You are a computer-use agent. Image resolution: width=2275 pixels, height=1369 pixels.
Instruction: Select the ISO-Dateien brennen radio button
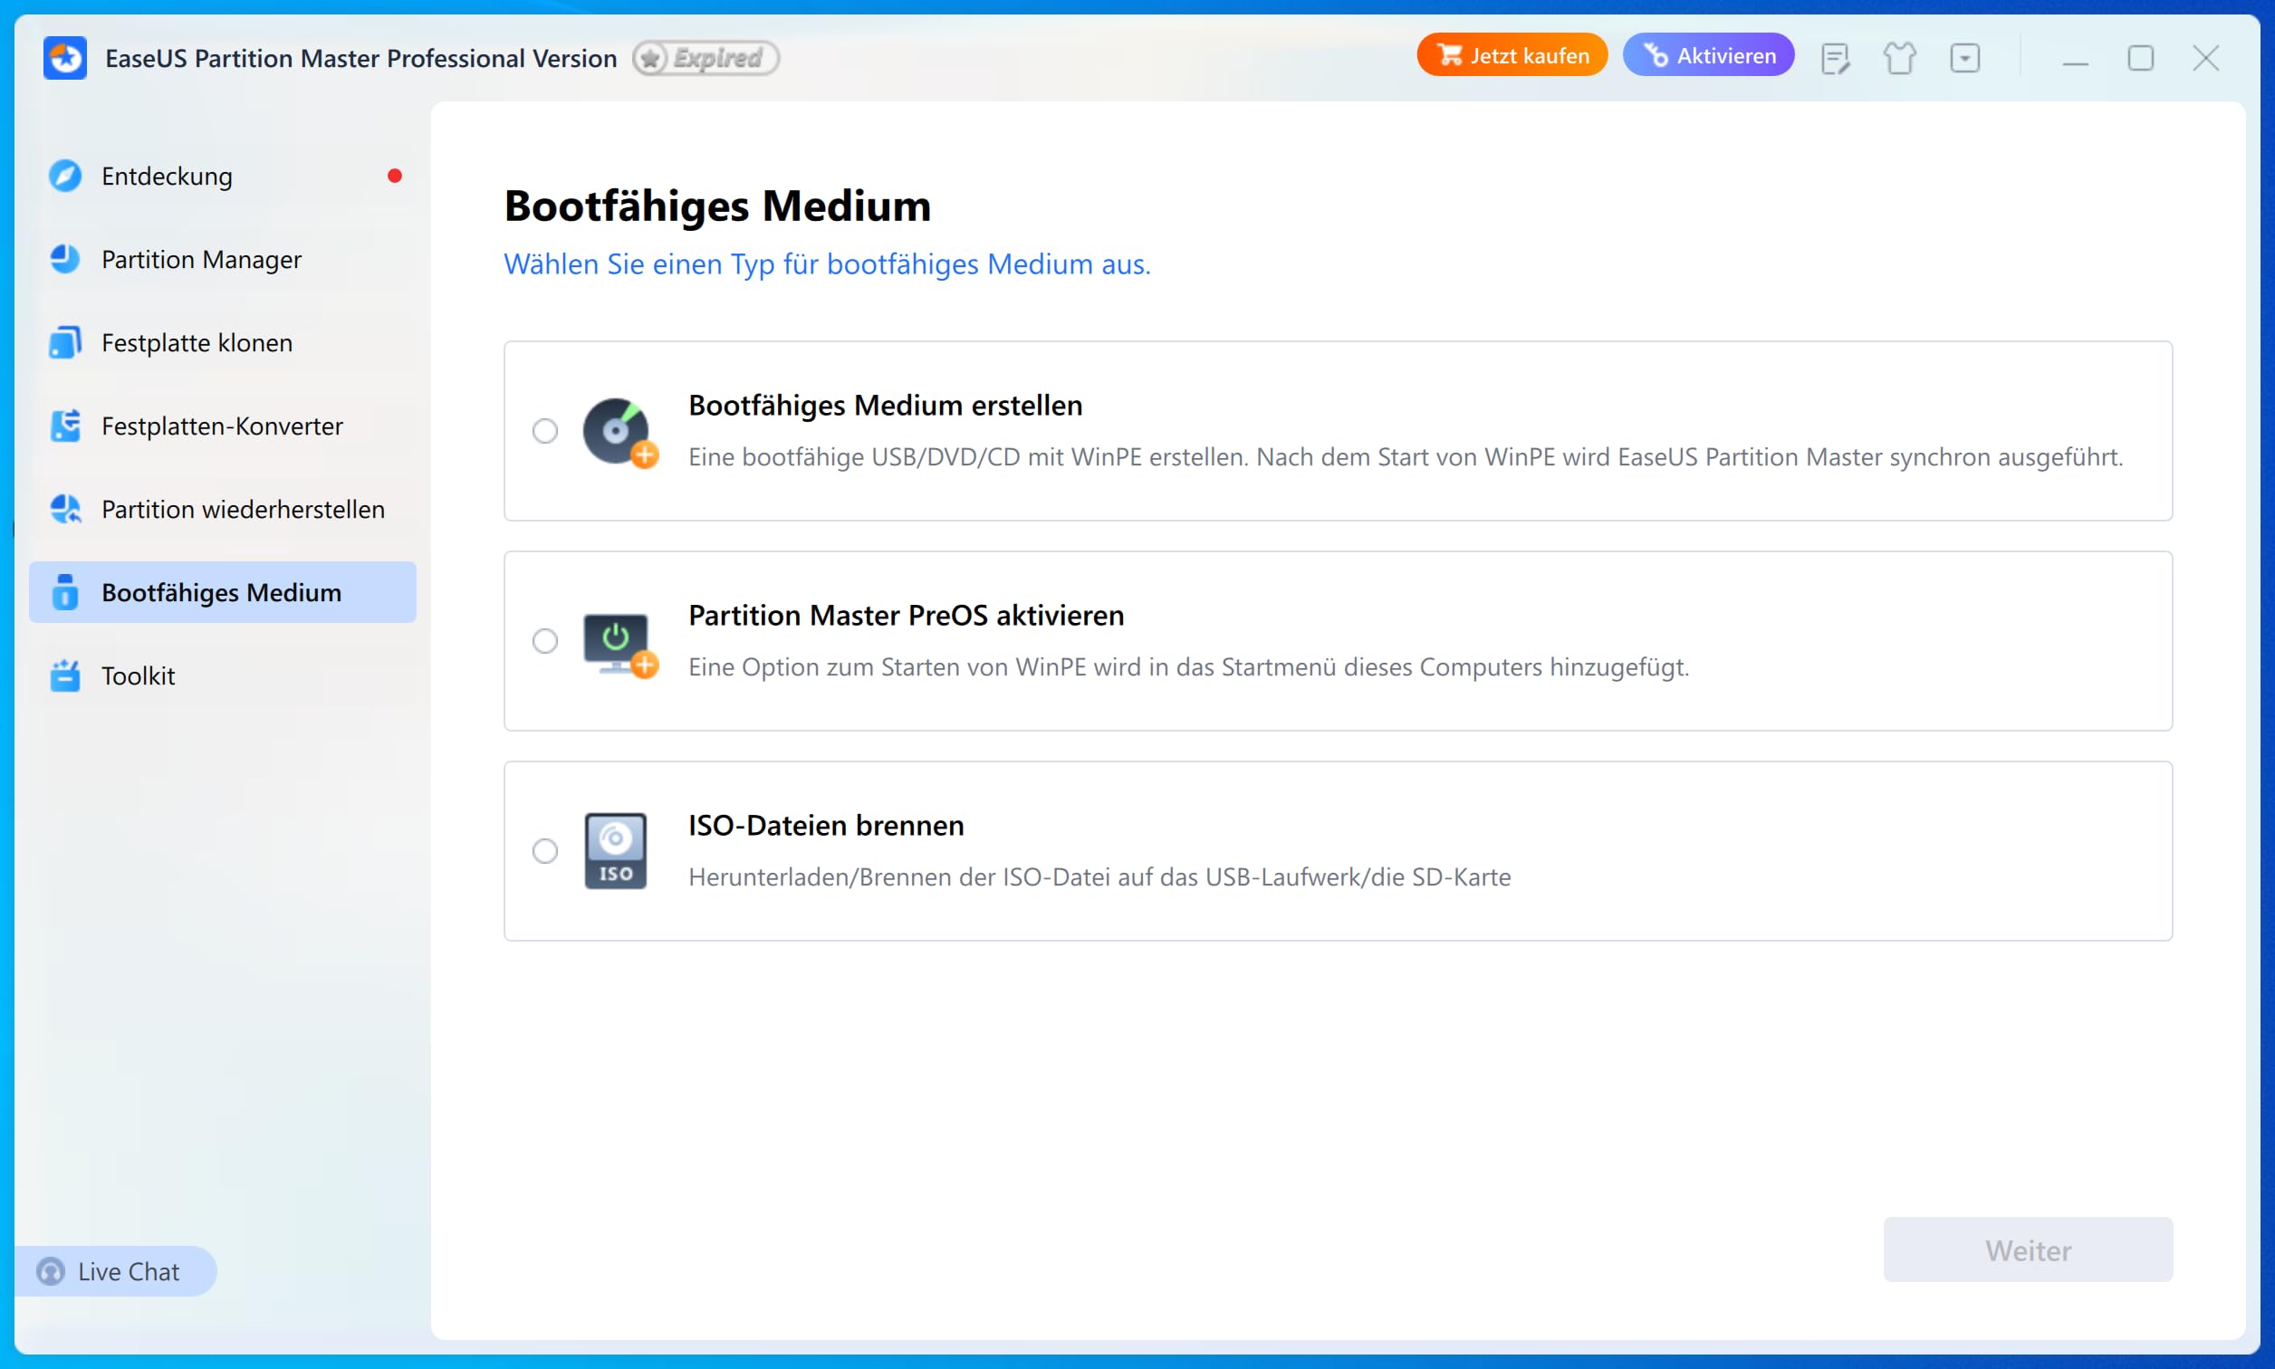point(545,850)
